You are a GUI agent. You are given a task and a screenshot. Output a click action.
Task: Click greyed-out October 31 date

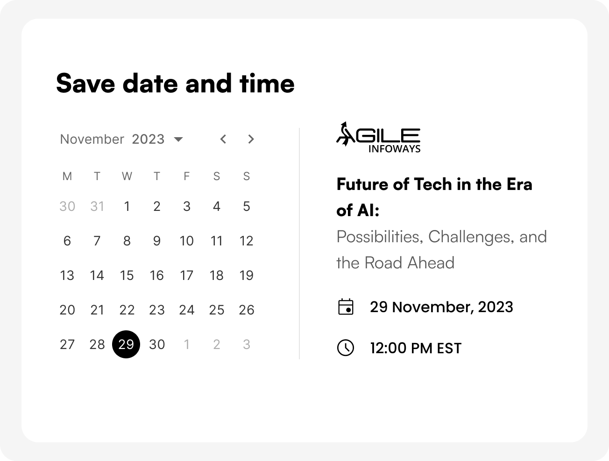(x=97, y=206)
